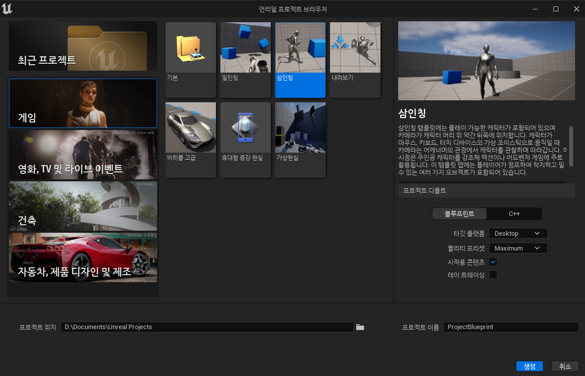Click the 프로젝트 이름 field
The height and width of the screenshot is (376, 585).
click(x=511, y=327)
